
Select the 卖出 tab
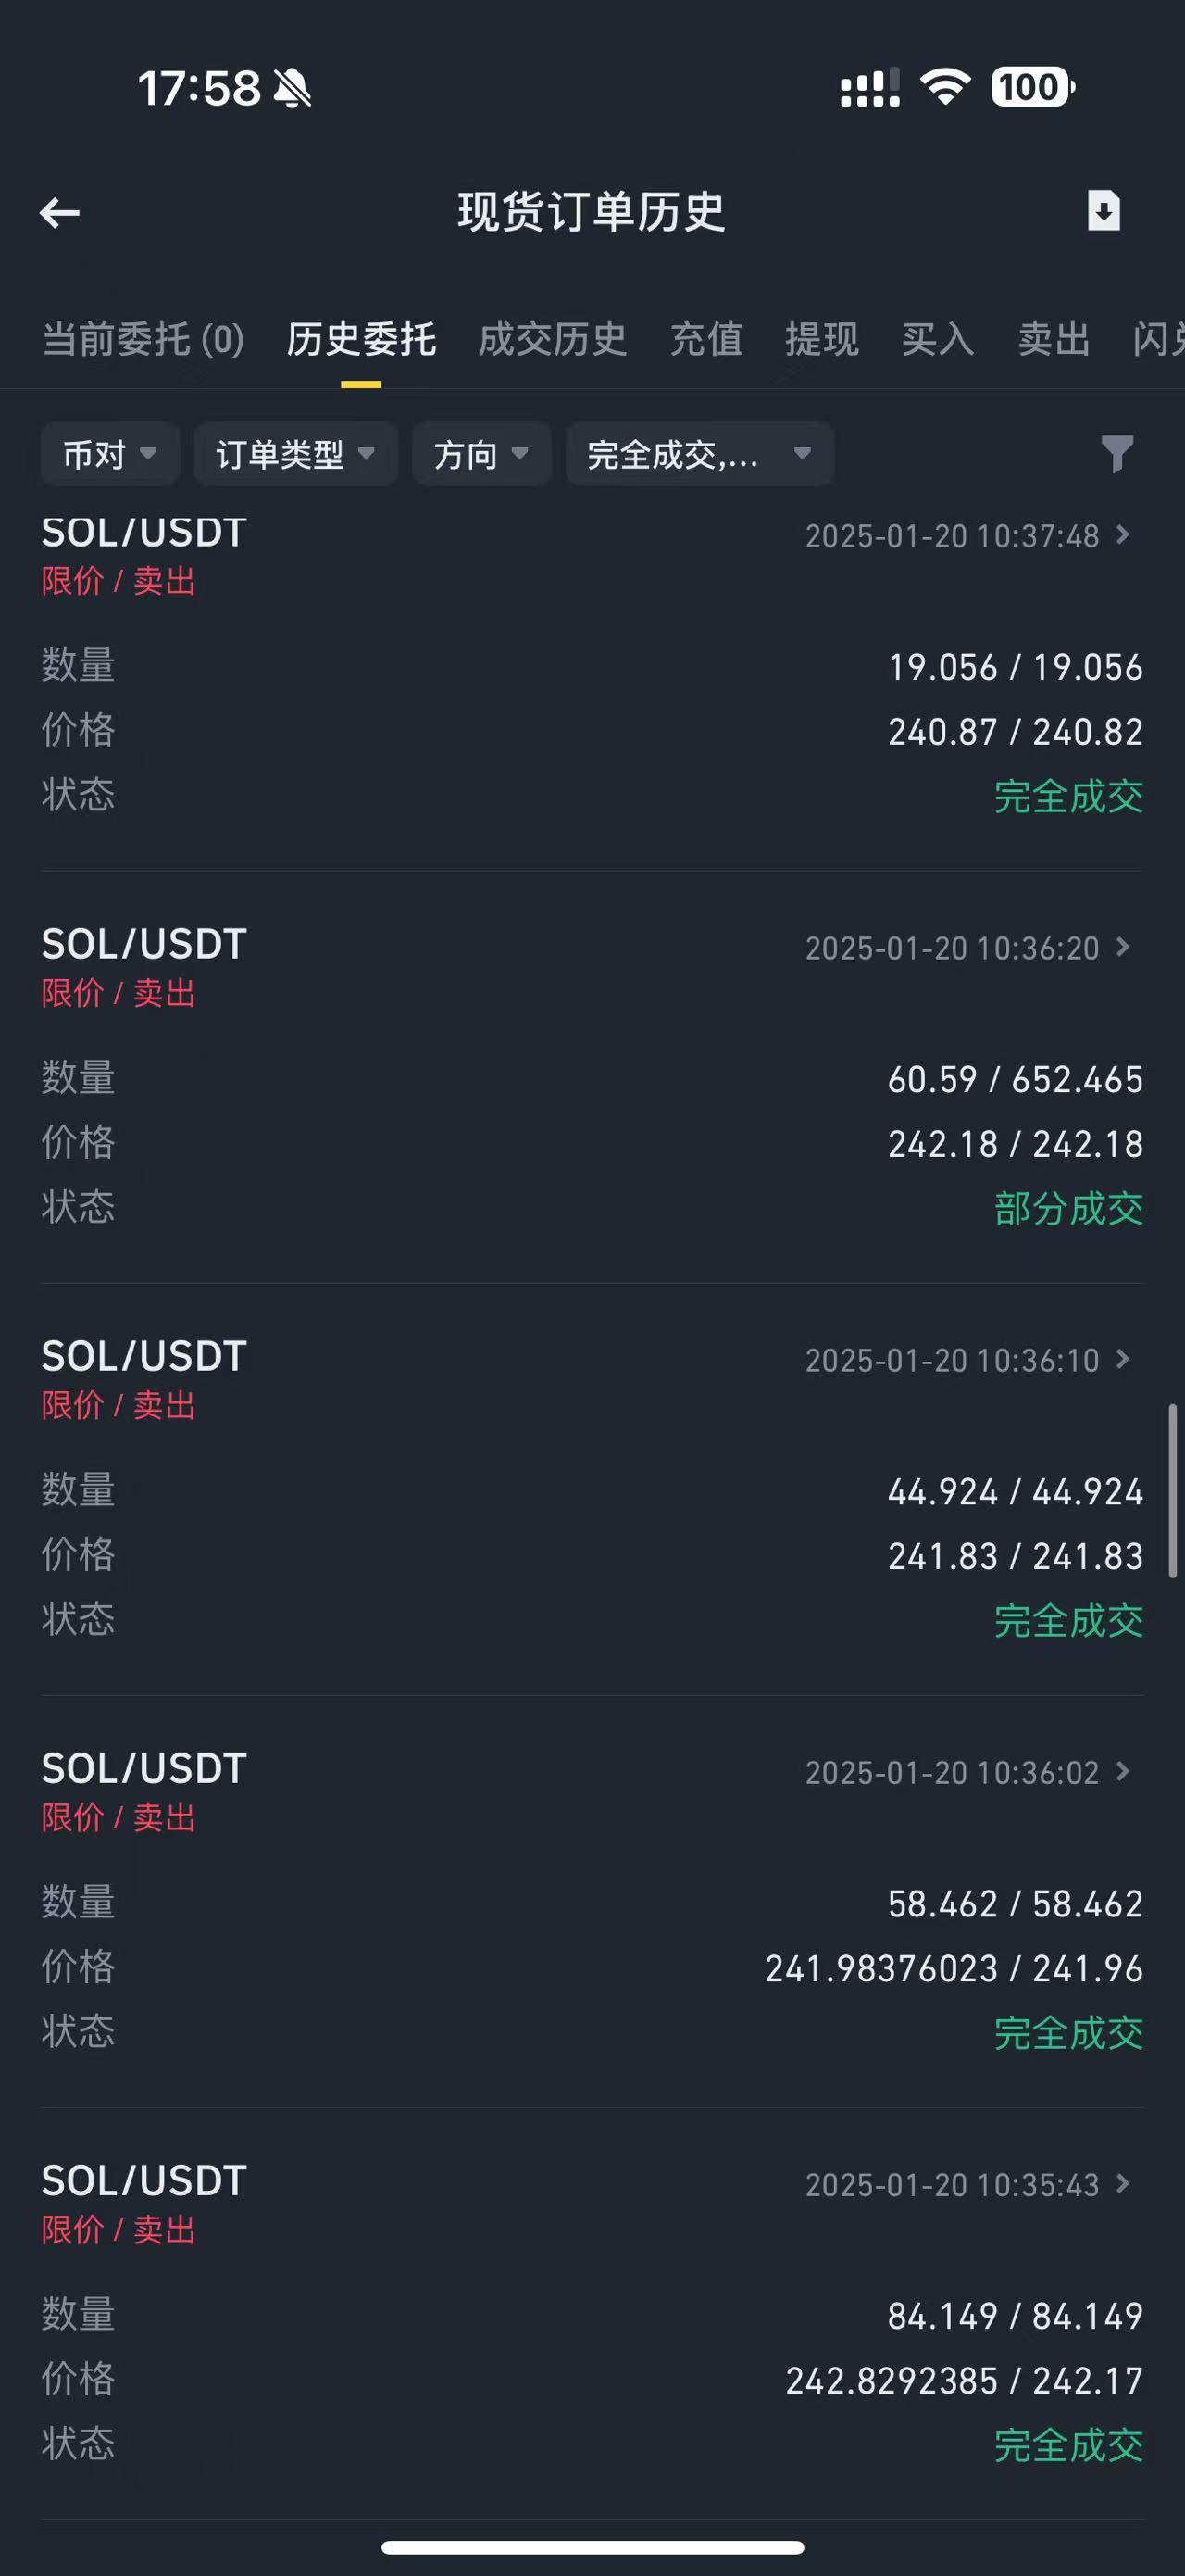(x=1054, y=339)
